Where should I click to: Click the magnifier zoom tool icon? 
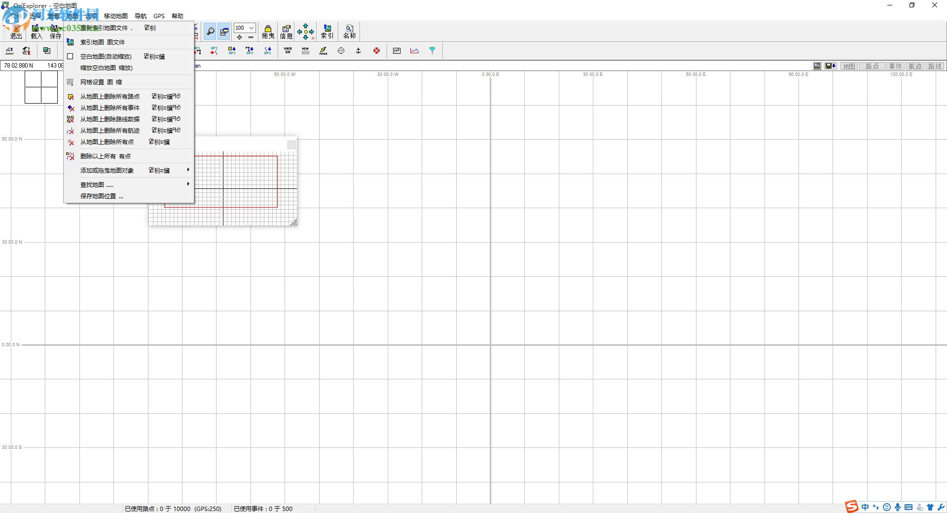coord(210,32)
